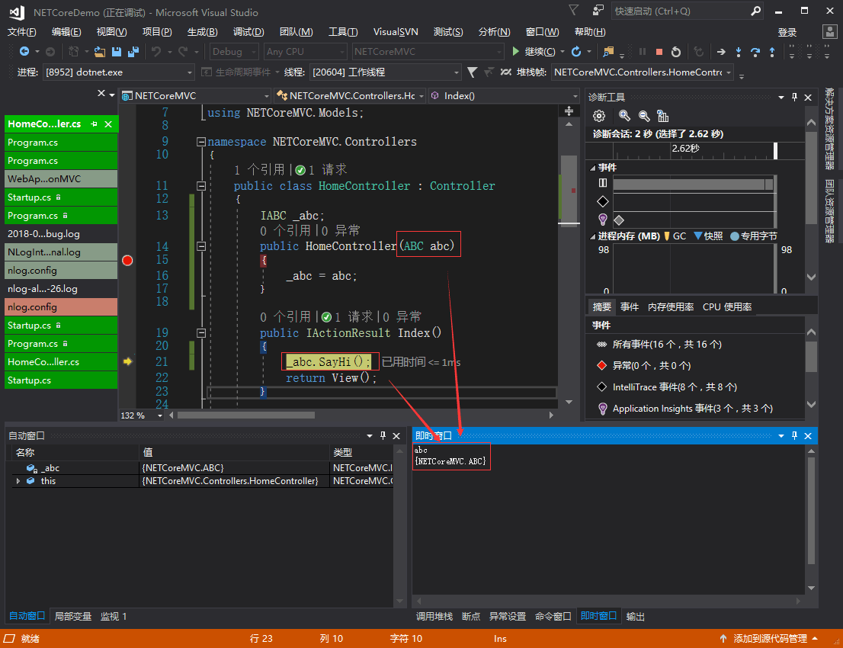Select the CPU 使用率 tab

tap(727, 306)
